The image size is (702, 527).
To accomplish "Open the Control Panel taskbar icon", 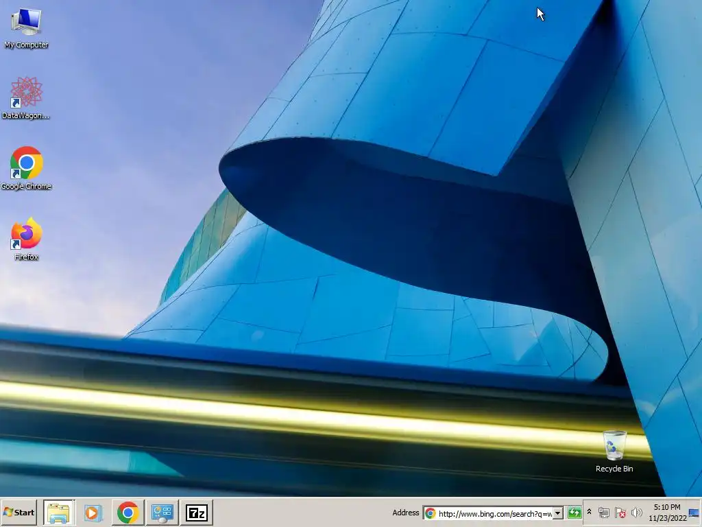I will point(162,513).
